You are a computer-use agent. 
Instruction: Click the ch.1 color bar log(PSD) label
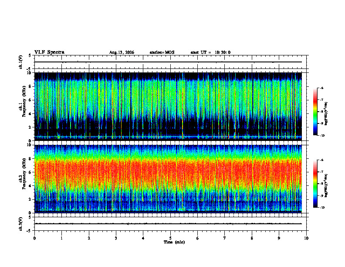pos(326,113)
